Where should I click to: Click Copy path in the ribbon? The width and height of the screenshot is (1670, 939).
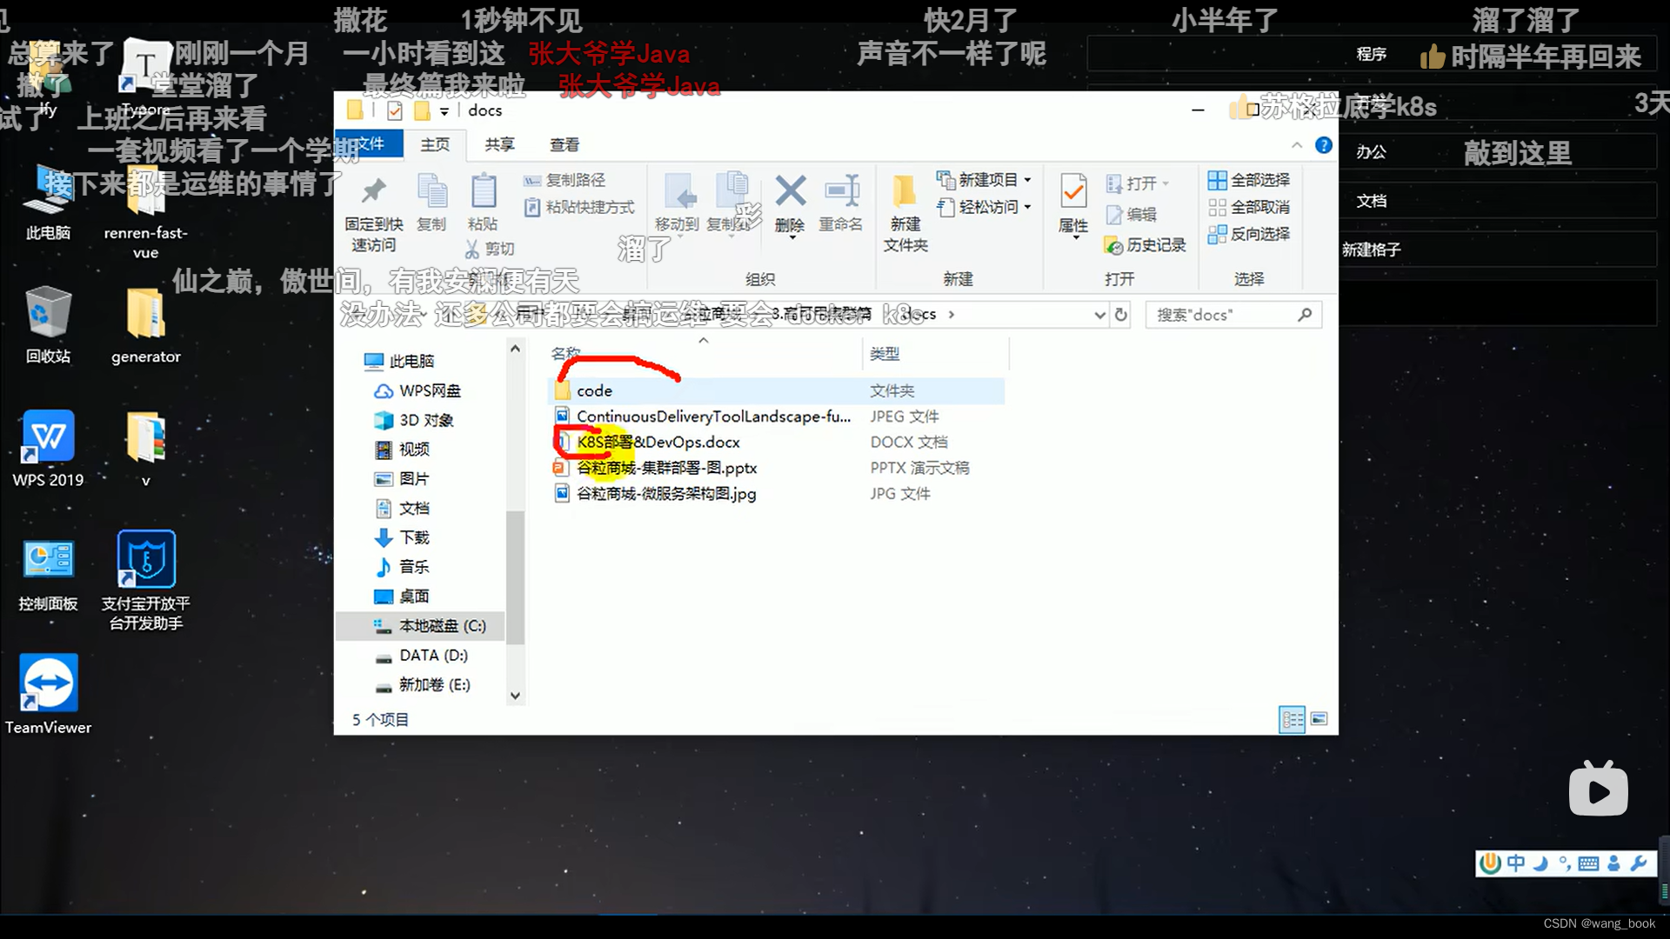click(x=564, y=180)
